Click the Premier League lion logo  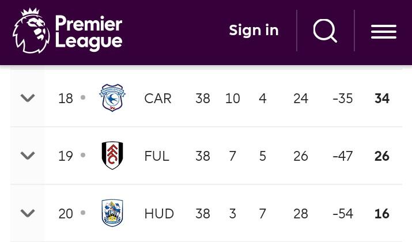[x=31, y=31]
